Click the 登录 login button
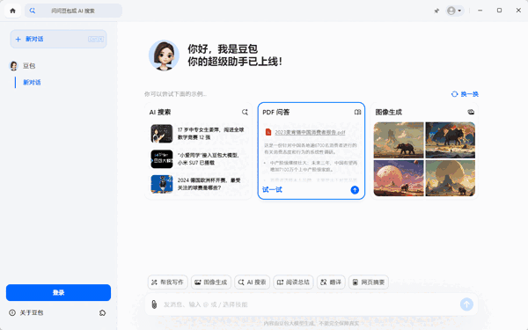The image size is (528, 330). (x=58, y=293)
